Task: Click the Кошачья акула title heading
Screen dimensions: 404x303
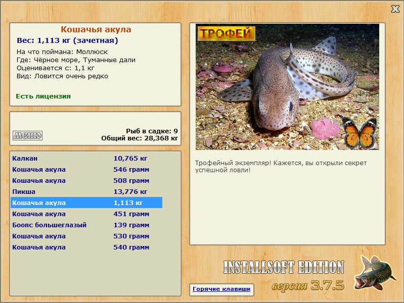Action: tap(96, 29)
